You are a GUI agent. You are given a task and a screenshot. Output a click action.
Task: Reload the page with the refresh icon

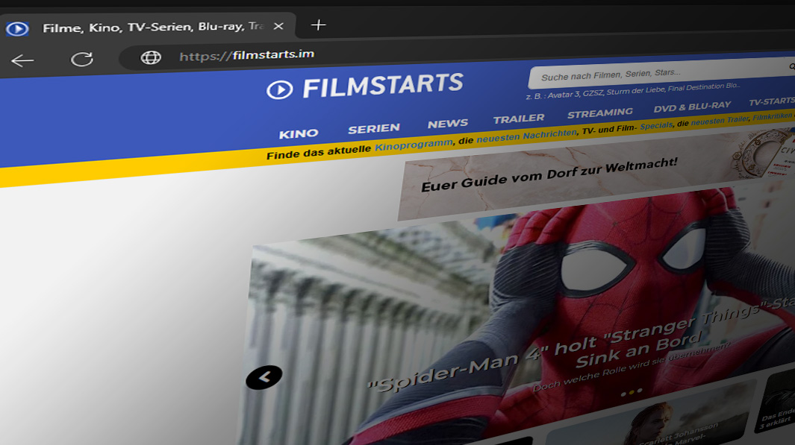point(82,58)
